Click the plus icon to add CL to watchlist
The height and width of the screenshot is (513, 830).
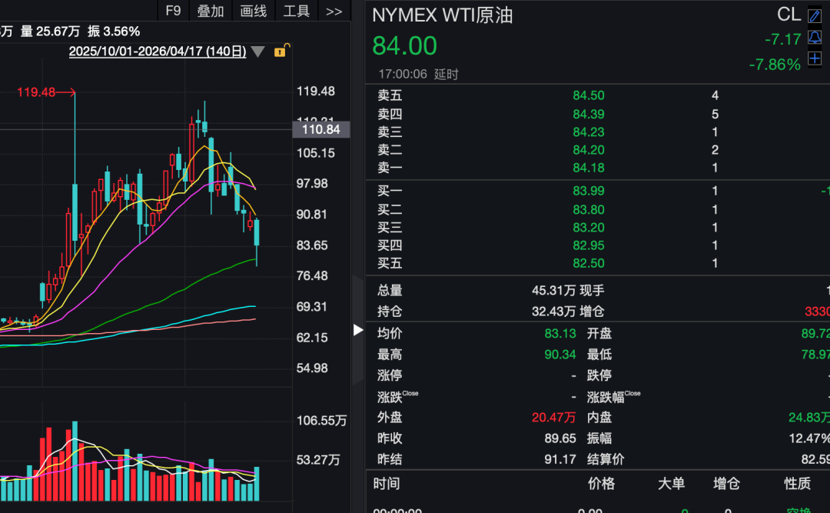(815, 58)
